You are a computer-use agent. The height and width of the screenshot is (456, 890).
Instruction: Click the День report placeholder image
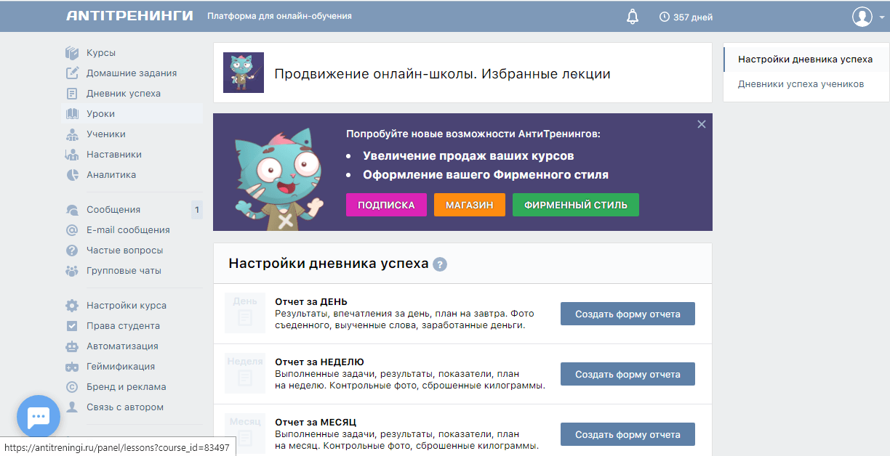tap(245, 313)
